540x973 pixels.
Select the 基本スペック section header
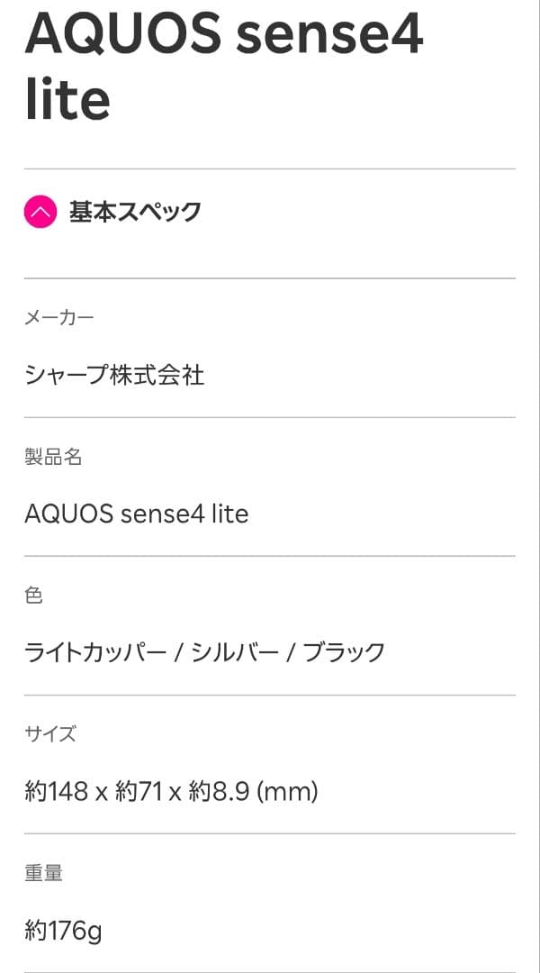point(135,212)
